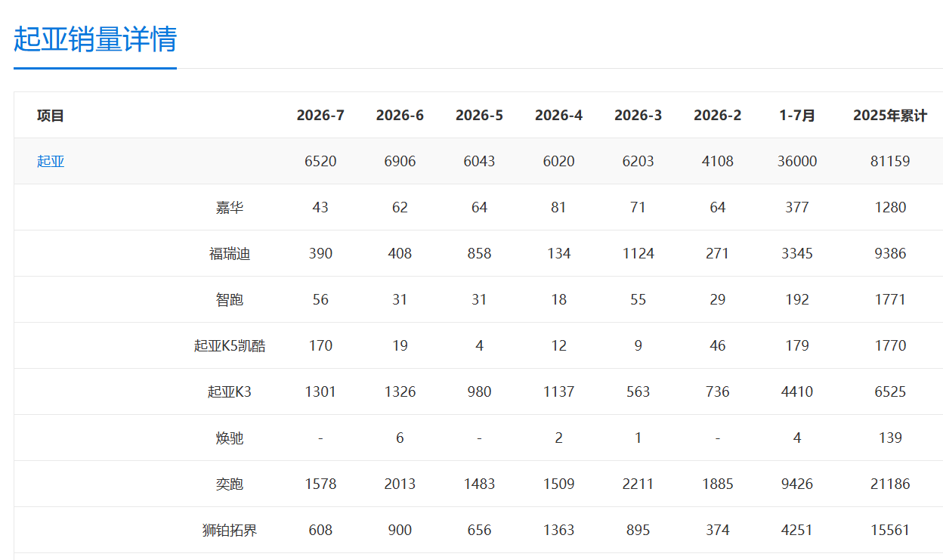Screen dimensions: 943x560
Task: Click 焕驰 June value 6
Action: pyautogui.click(x=400, y=438)
